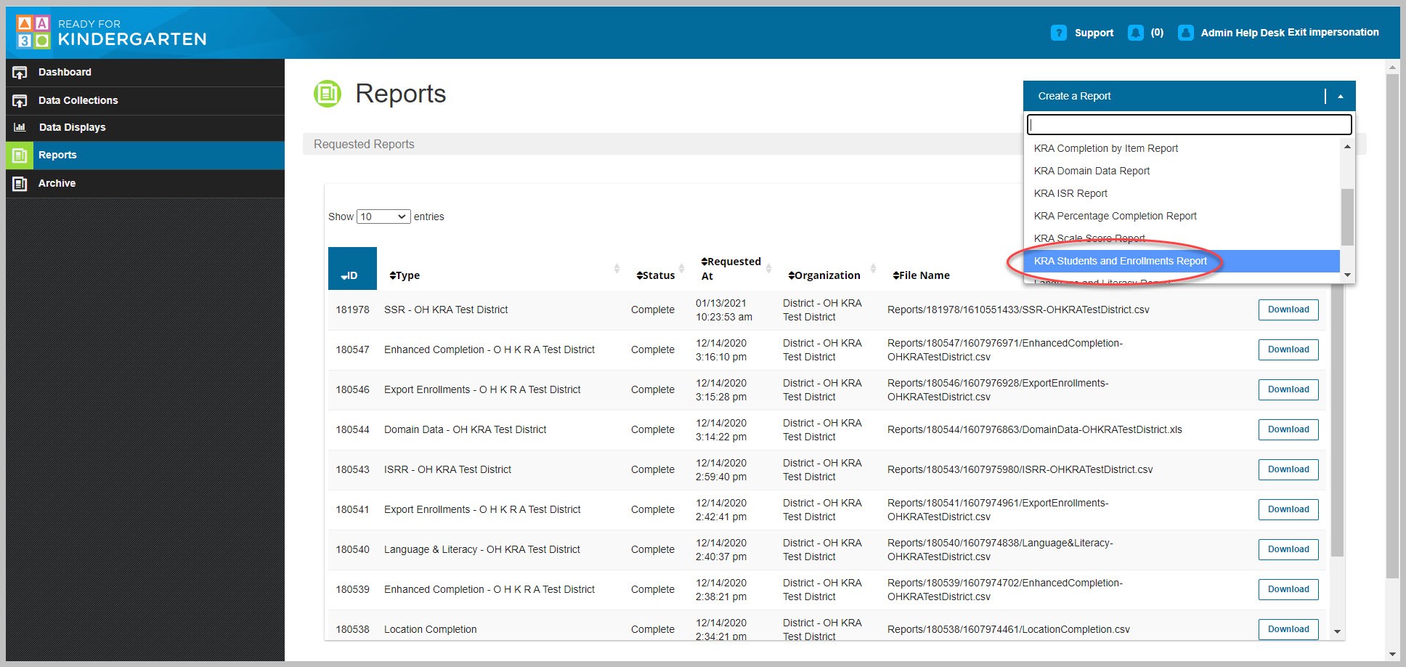The height and width of the screenshot is (667, 1406).
Task: Click the Requested Reports section header
Action: 364,144
